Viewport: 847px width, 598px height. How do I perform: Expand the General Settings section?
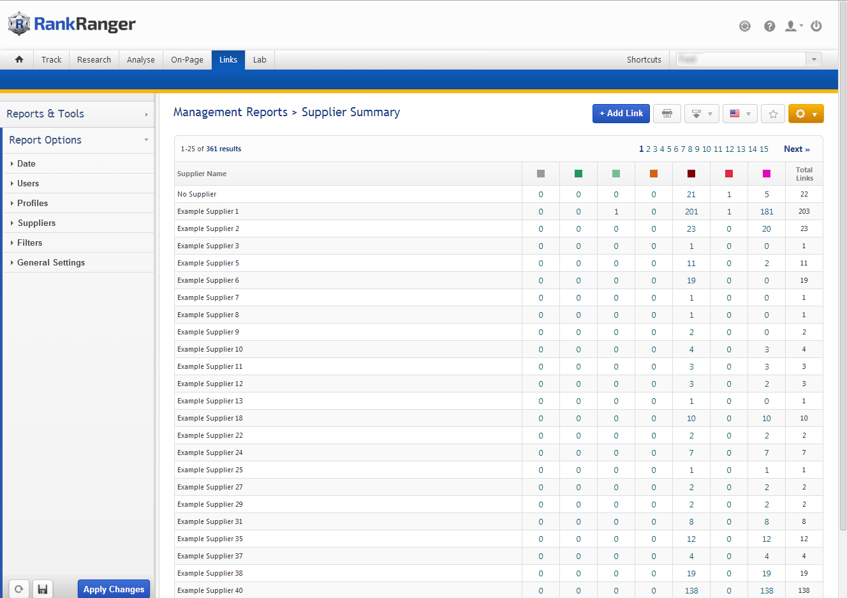click(51, 262)
